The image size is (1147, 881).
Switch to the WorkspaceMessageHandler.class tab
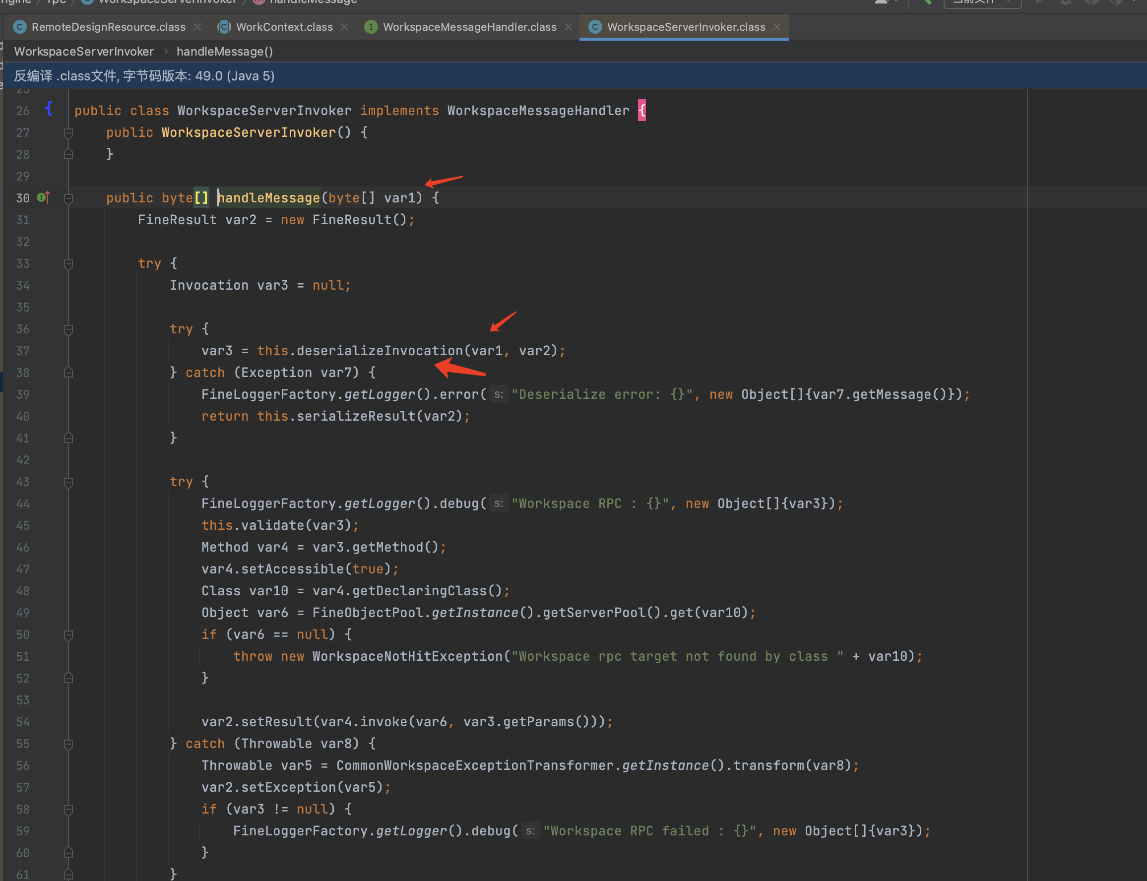click(x=469, y=27)
